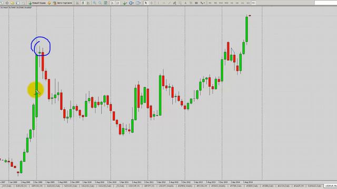Screen dimensions: 337x189
Task: Select the crosshair tool
Action: [x=151, y=3]
